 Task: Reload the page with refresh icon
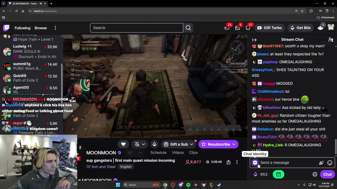coord(16,11)
